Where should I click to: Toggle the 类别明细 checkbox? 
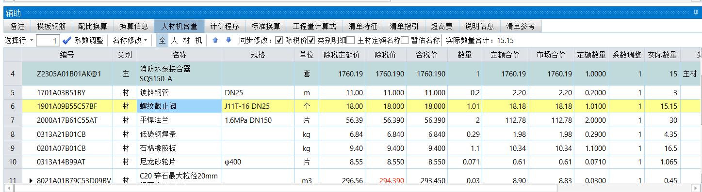[x=311, y=40]
